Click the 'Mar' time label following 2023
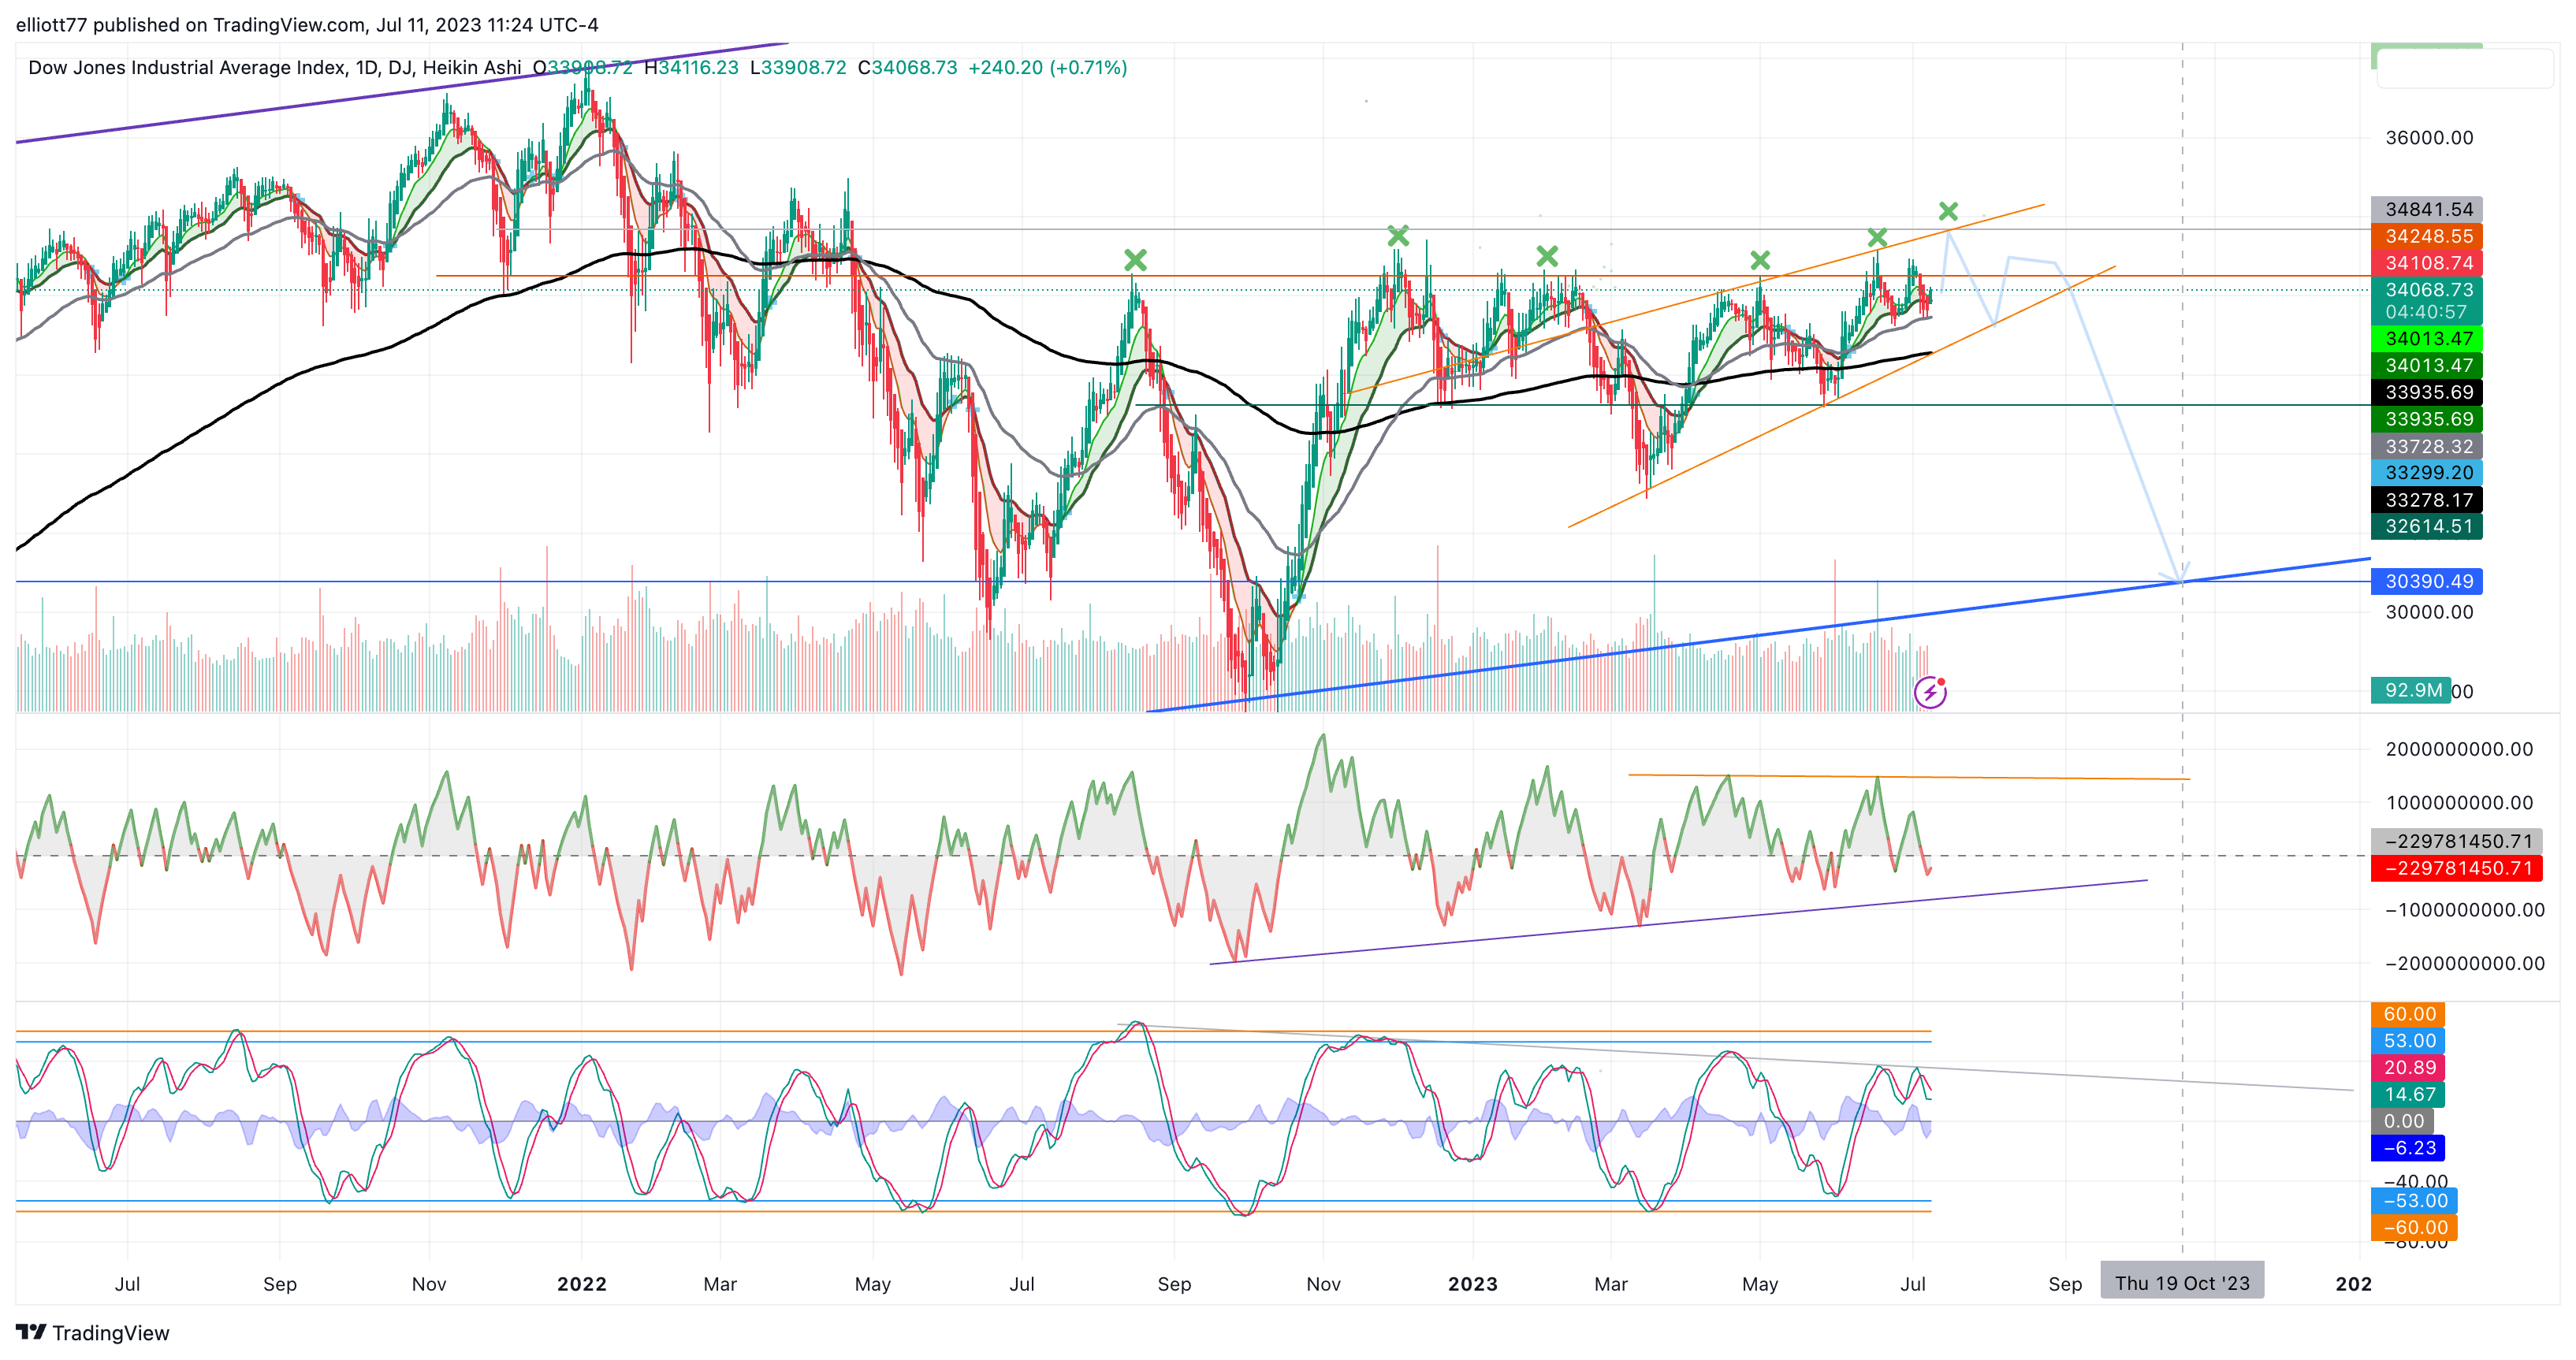Screen dimensions: 2576x1360 tap(1611, 1283)
